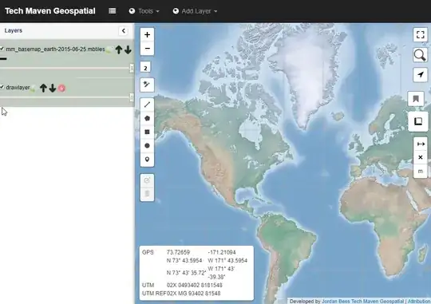431x304 pixels.
Task: Click the drawlayer layer name
Action: coord(18,88)
